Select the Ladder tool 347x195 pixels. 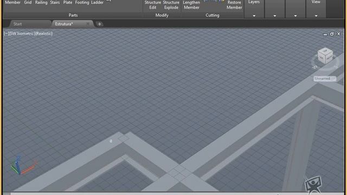pyautogui.click(x=97, y=2)
